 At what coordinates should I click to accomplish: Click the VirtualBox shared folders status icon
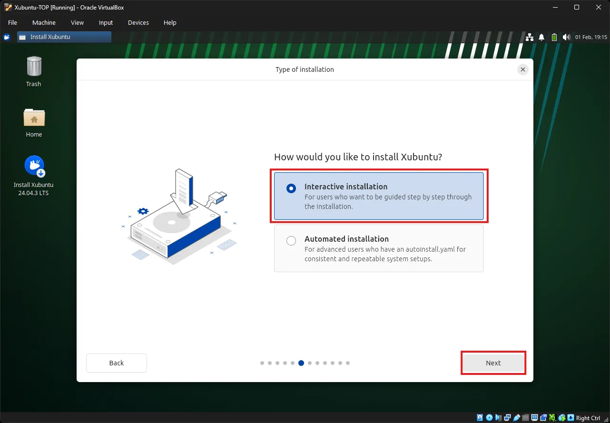[x=526, y=418]
